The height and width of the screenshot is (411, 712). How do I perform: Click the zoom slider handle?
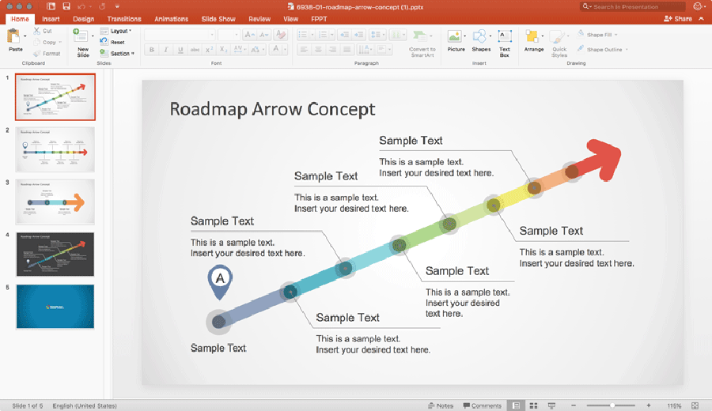click(612, 405)
